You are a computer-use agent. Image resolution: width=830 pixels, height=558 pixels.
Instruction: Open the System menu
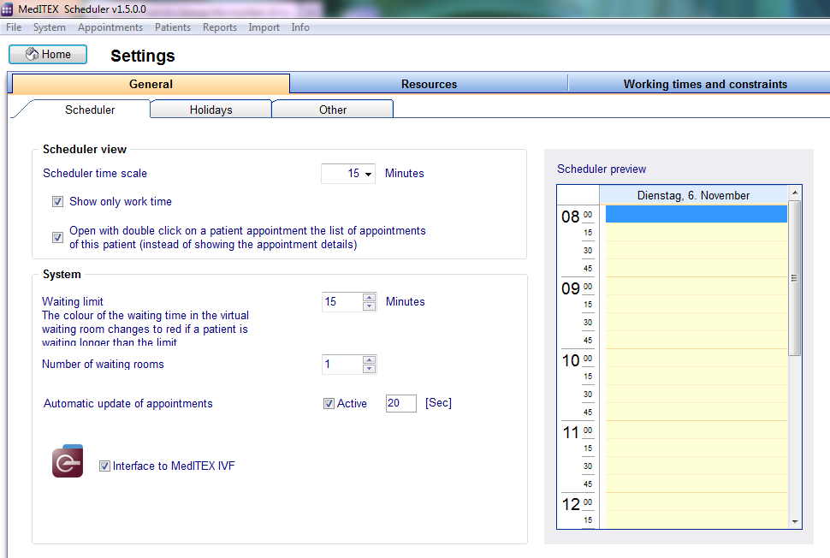pyautogui.click(x=50, y=27)
